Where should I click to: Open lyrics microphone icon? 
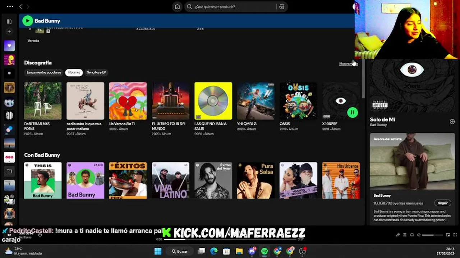(x=398, y=235)
